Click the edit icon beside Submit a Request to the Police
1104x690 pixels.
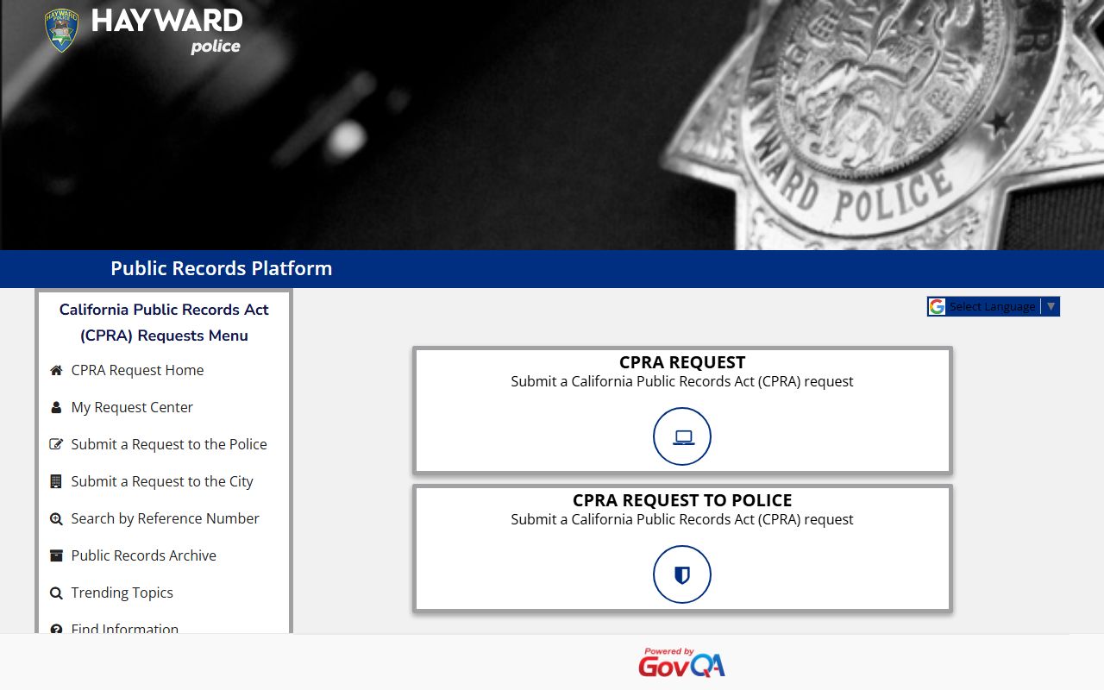pos(56,444)
